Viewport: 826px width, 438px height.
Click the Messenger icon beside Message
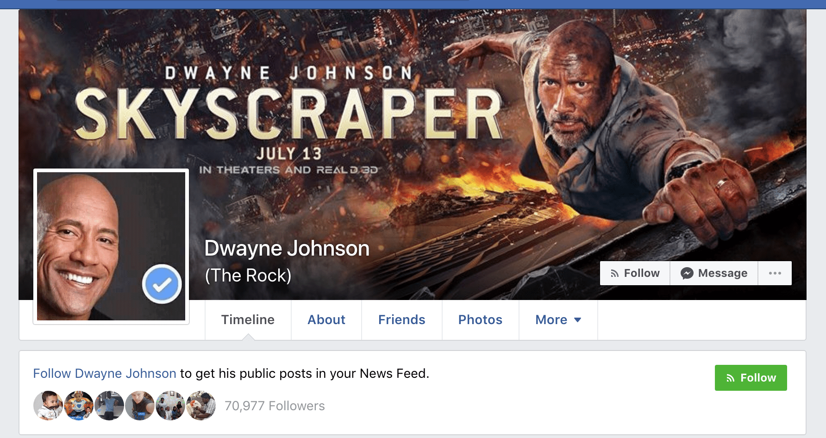click(687, 273)
